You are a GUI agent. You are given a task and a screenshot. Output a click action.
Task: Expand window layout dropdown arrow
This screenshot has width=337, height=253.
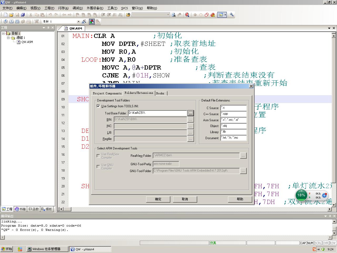coord(225,15)
